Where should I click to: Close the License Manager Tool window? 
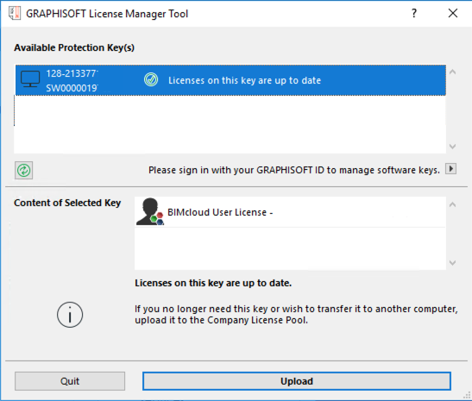453,13
